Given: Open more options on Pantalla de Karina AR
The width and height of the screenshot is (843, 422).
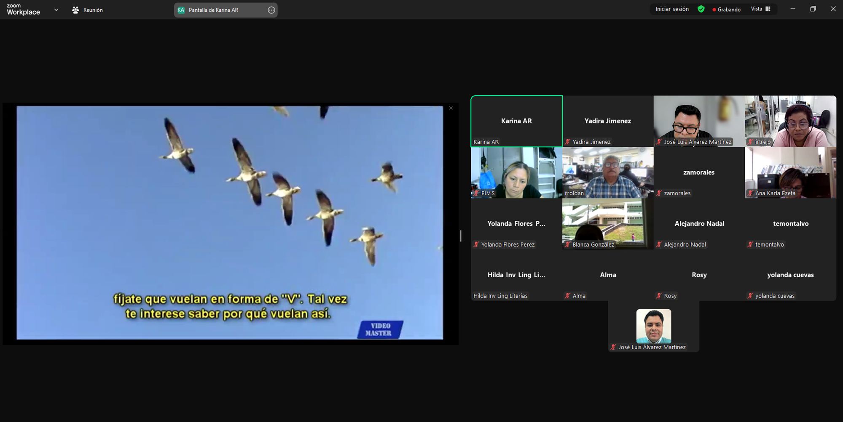Looking at the screenshot, I should (x=271, y=10).
